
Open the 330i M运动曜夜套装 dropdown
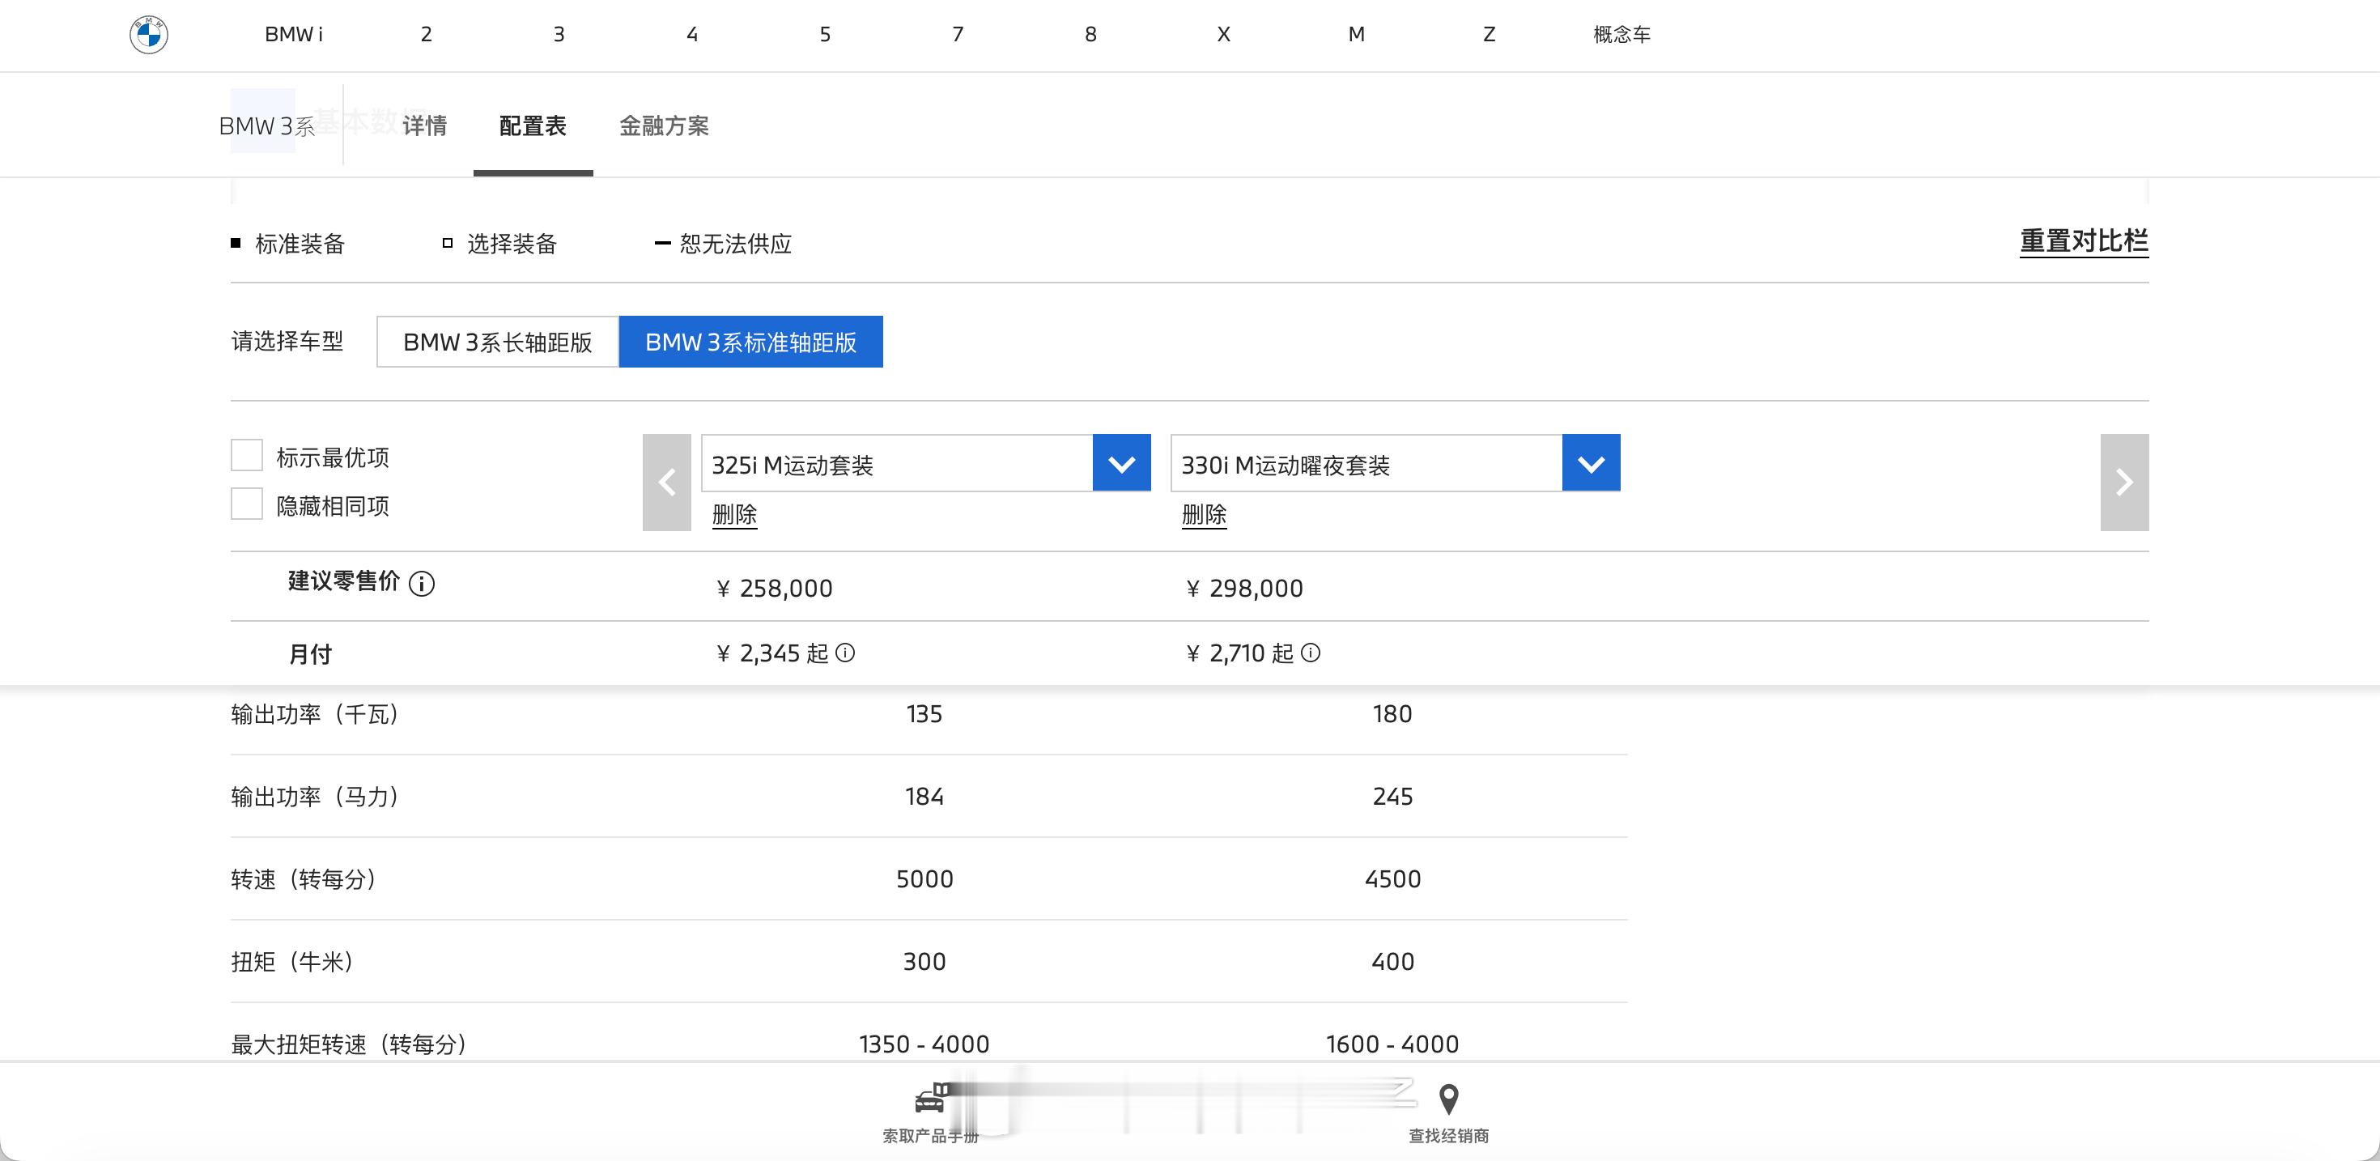[x=1590, y=463]
